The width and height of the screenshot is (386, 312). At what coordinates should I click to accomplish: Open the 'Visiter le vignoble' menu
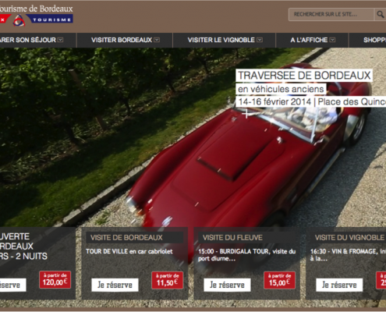click(225, 40)
